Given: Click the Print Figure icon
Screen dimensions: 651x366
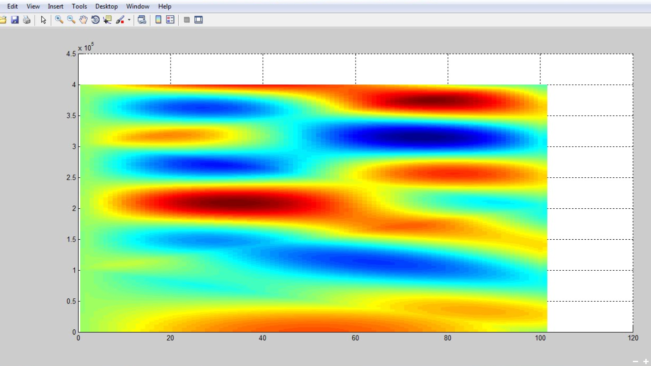Looking at the screenshot, I should (x=27, y=20).
